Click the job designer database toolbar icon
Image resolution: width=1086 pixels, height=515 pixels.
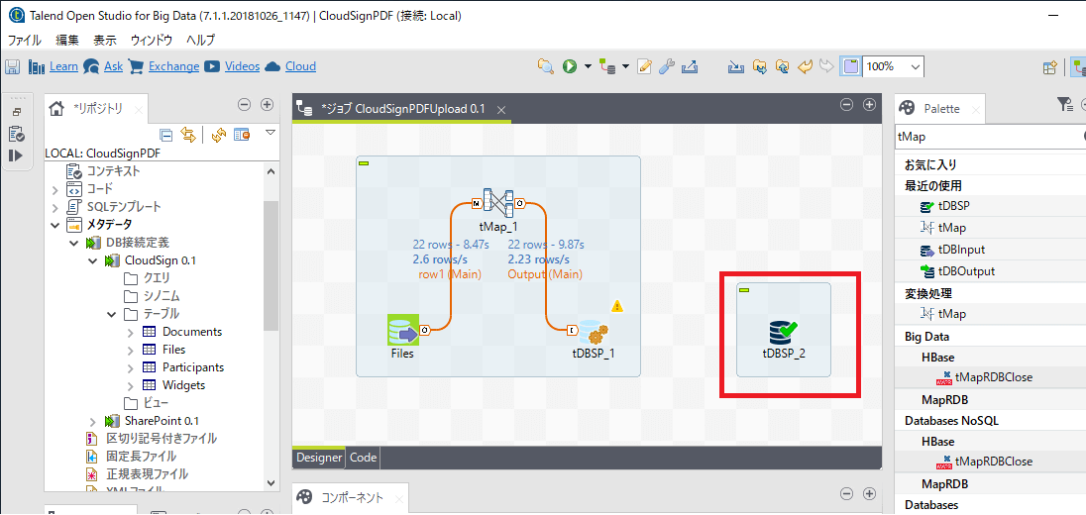click(x=607, y=66)
